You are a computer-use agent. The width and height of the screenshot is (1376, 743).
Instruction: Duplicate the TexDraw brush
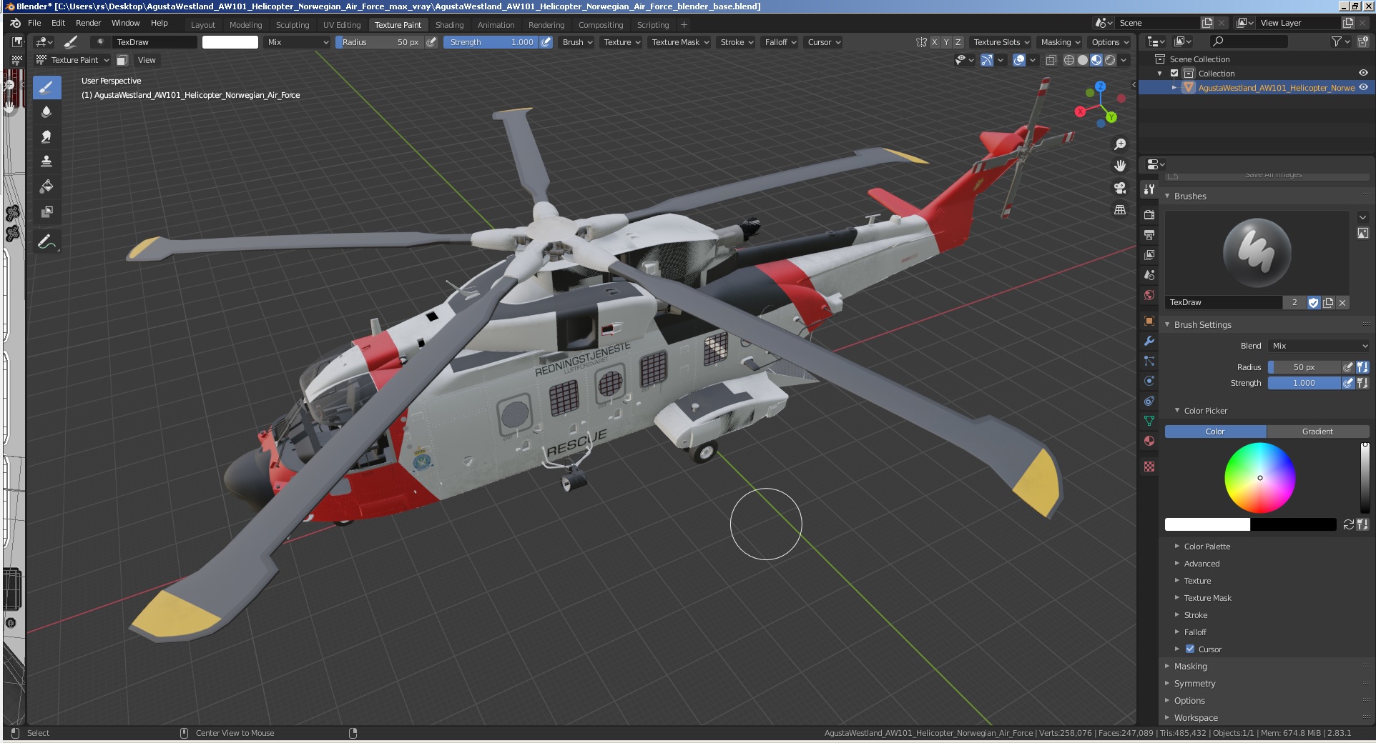[1328, 302]
